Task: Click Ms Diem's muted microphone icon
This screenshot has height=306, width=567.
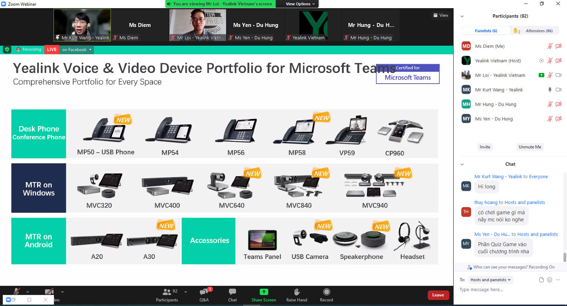Action: coord(550,46)
